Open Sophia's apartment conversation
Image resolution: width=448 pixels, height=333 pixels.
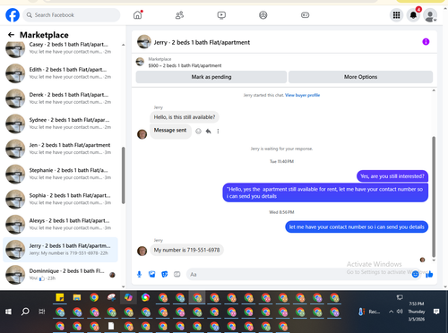(60, 199)
